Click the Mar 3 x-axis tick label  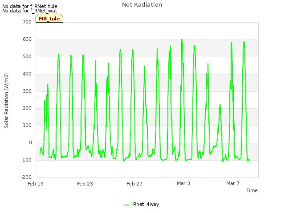[183, 183]
